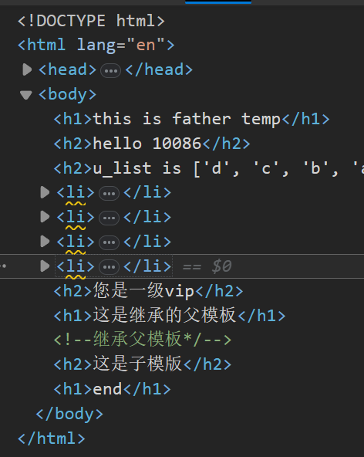Click ellipsis badge of third li
This screenshot has height=457, width=364.
coord(110,242)
